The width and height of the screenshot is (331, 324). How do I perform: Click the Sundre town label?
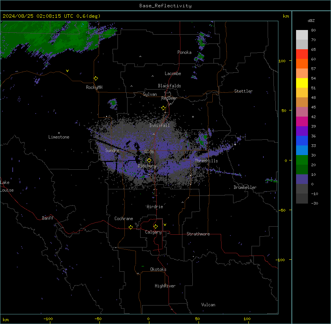click(112, 150)
